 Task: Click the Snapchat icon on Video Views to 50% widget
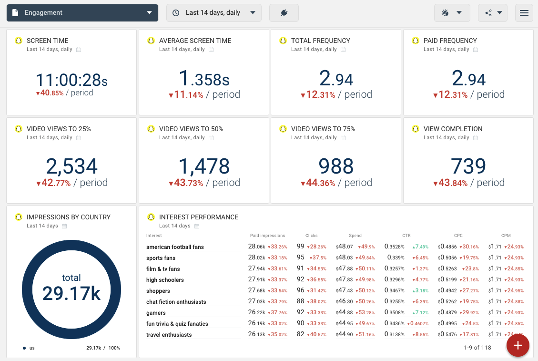coord(151,129)
